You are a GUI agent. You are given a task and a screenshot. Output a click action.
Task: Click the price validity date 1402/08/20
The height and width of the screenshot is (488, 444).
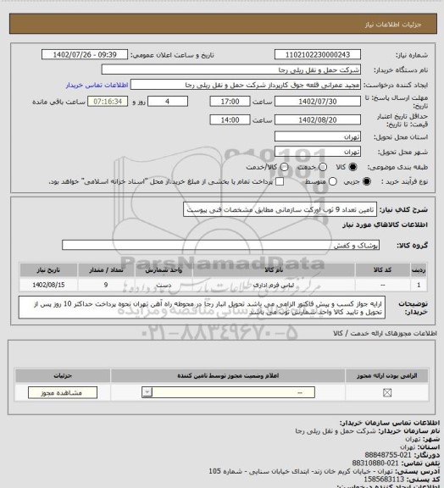click(318, 119)
